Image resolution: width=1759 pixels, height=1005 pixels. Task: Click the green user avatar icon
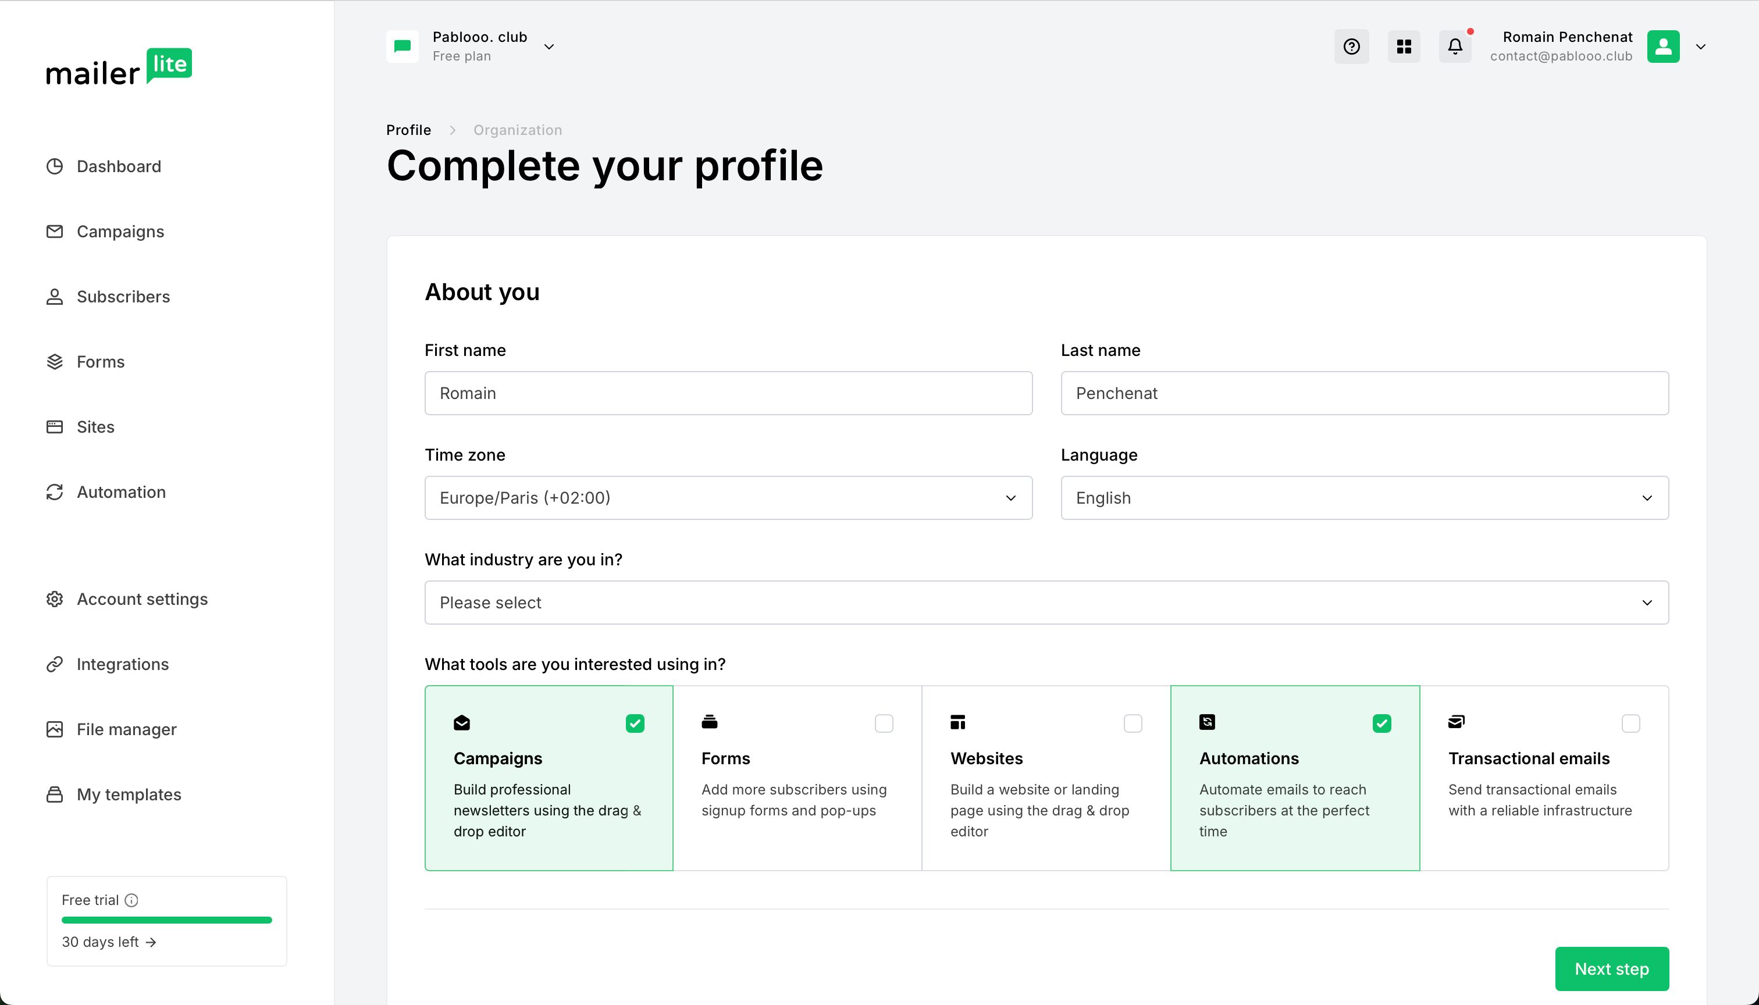tap(1662, 47)
